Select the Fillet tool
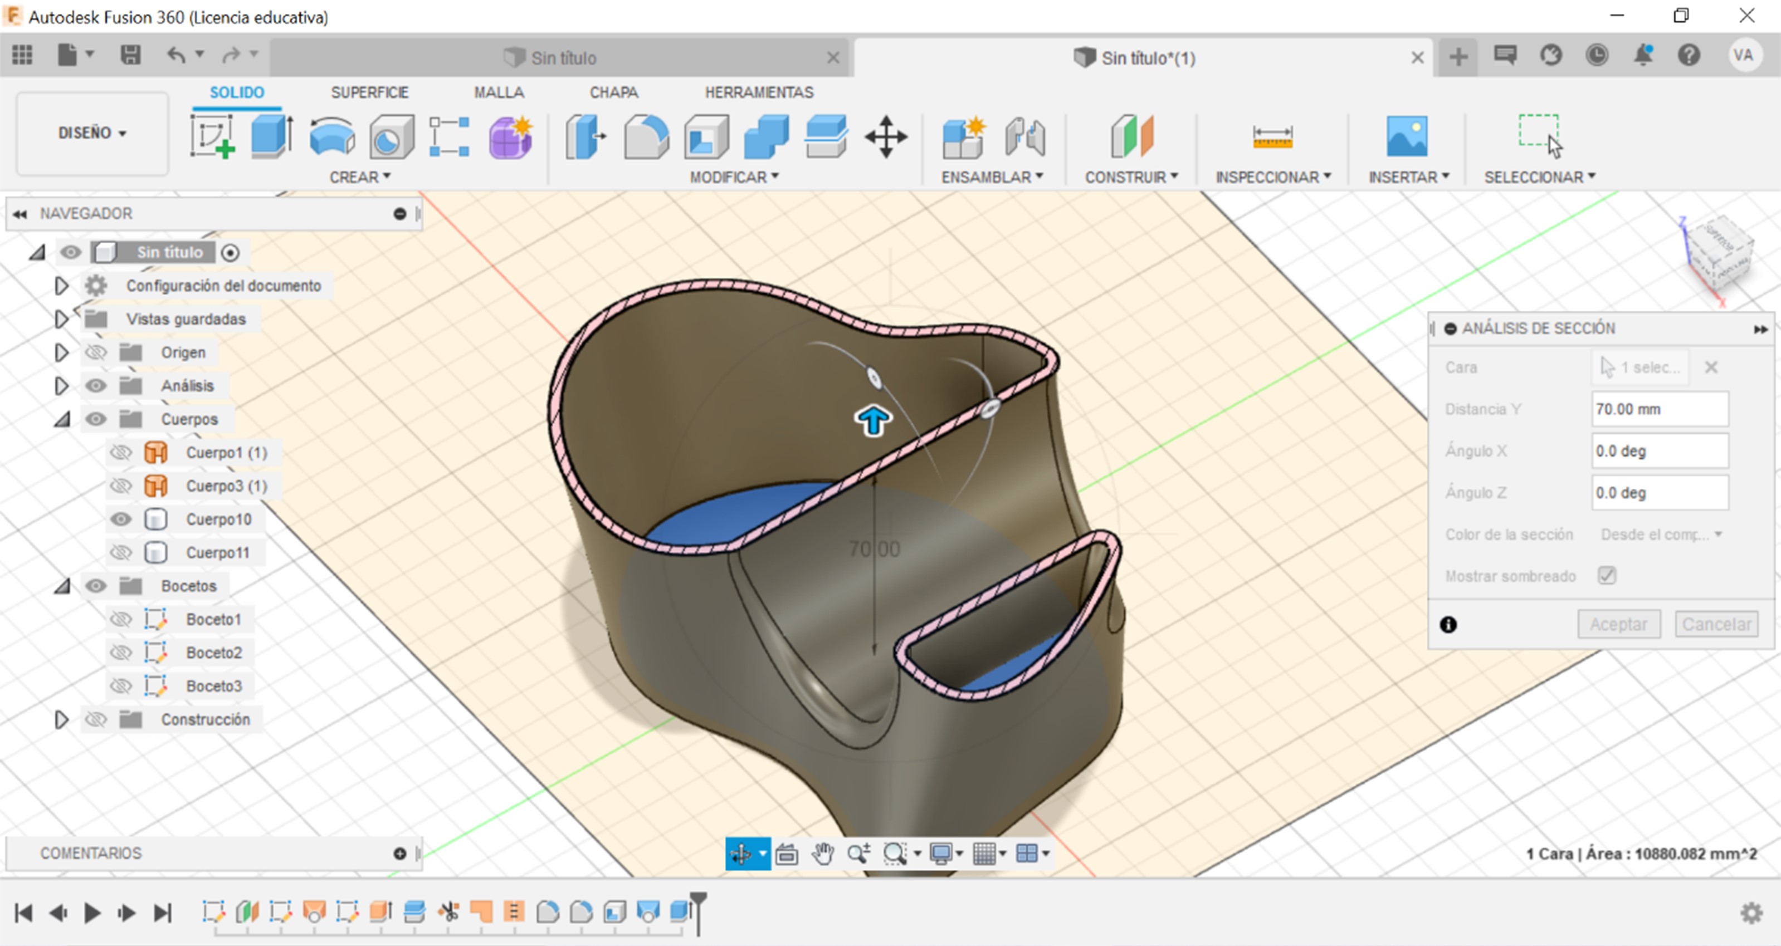1781x946 pixels. tap(646, 136)
